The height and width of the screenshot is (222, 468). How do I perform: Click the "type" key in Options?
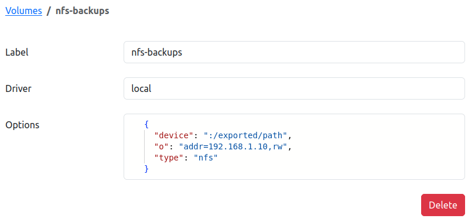(169, 158)
